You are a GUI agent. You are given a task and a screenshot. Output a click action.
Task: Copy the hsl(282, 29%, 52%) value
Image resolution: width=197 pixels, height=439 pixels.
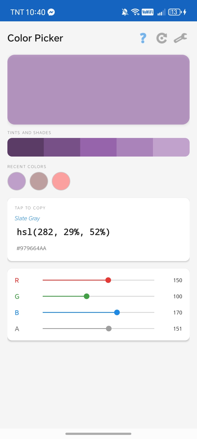click(63, 232)
